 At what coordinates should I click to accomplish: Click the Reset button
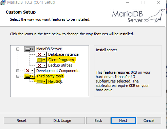(22, 121)
